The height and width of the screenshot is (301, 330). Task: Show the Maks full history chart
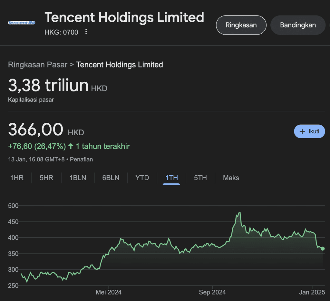pyautogui.click(x=231, y=178)
